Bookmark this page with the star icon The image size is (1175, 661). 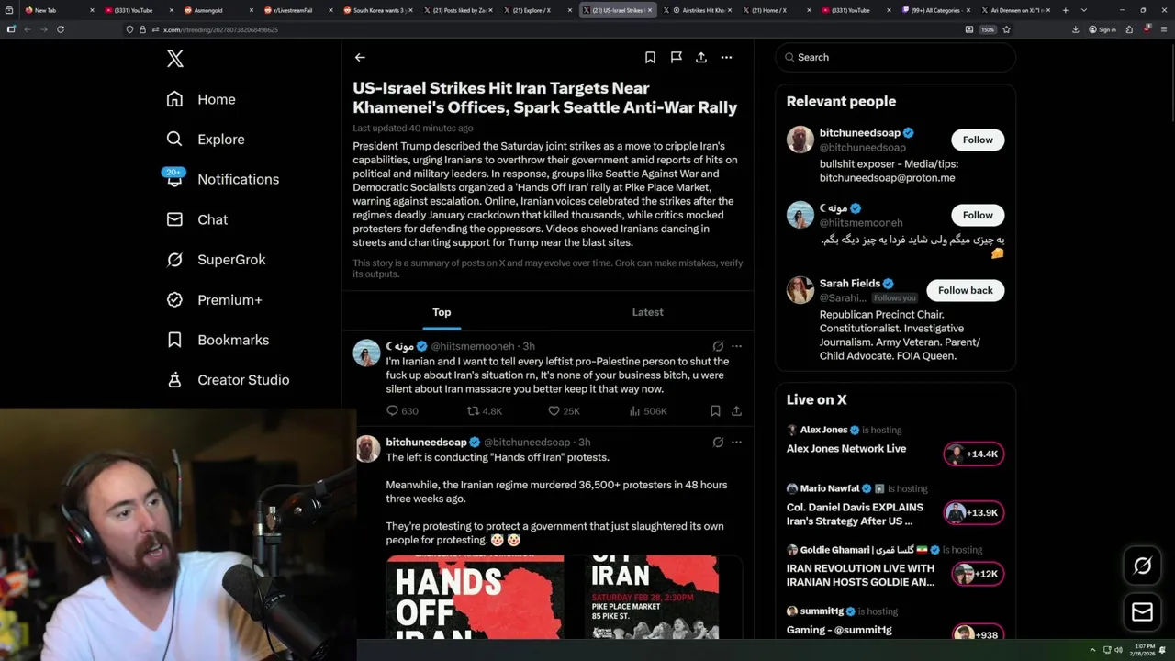[1006, 29]
